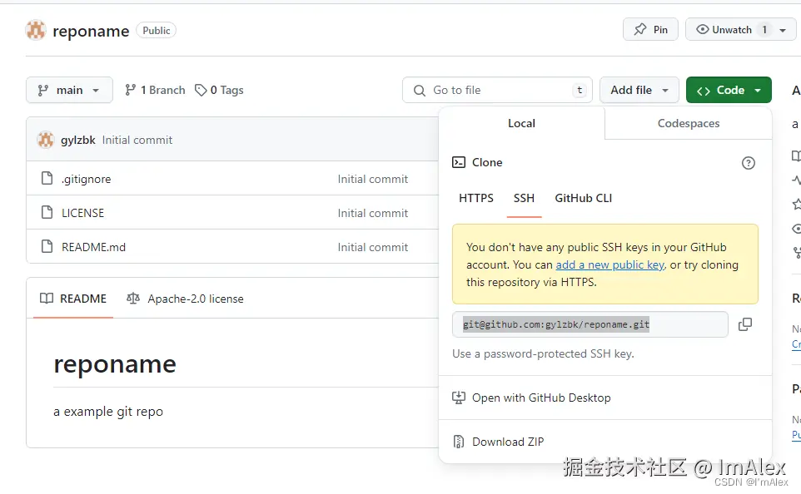
Task: Follow the add a new public key link
Action: point(610,264)
